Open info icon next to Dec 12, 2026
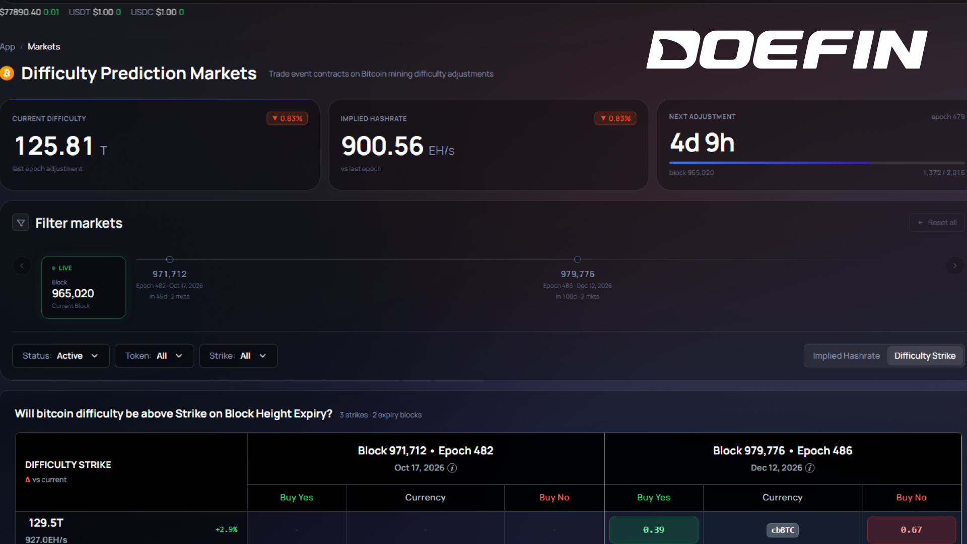This screenshot has height=544, width=967. click(810, 468)
